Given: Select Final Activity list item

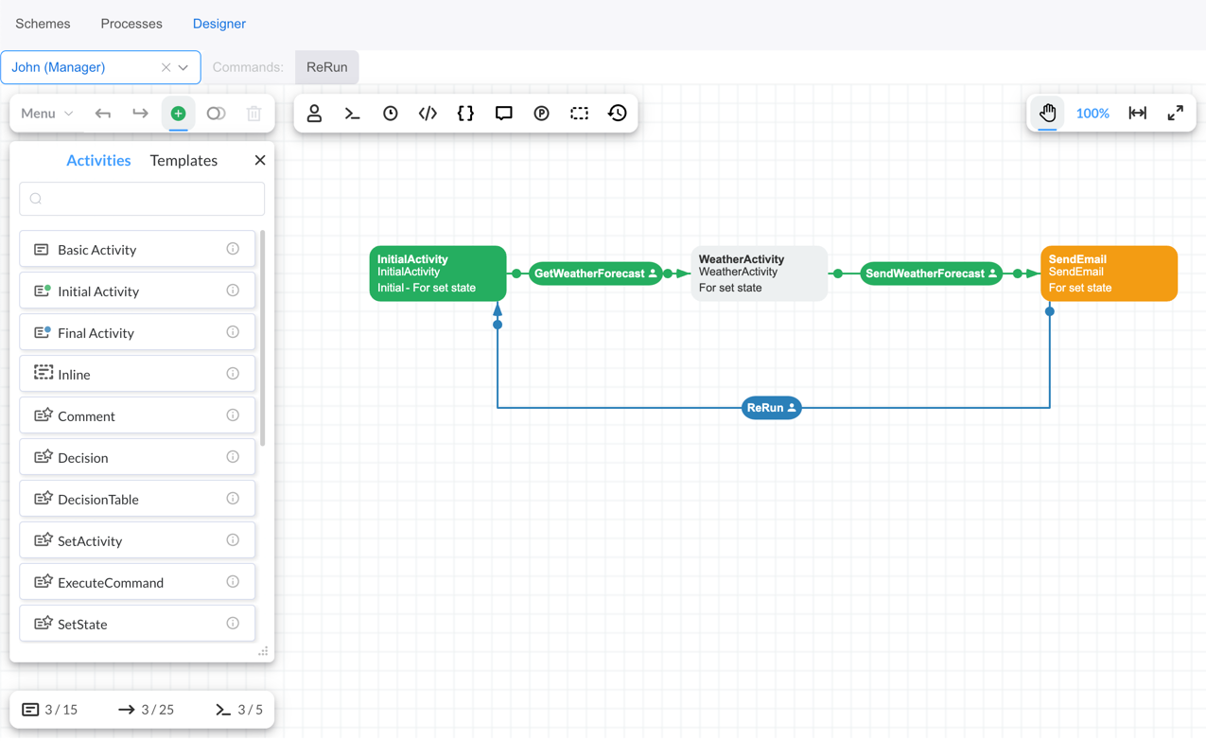Looking at the screenshot, I should tap(137, 332).
